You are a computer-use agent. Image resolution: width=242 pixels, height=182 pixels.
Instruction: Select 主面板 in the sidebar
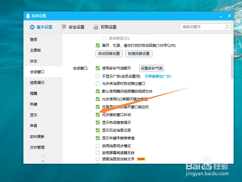click(x=43, y=50)
